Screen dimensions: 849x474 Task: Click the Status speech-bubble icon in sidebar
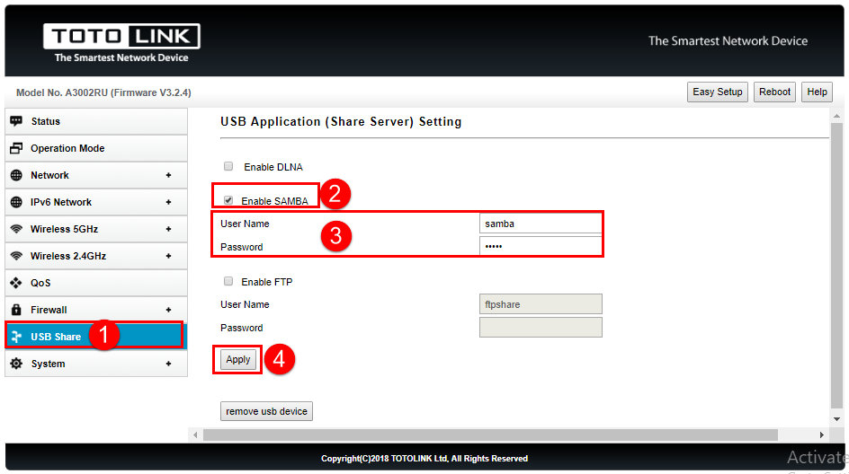click(x=16, y=121)
